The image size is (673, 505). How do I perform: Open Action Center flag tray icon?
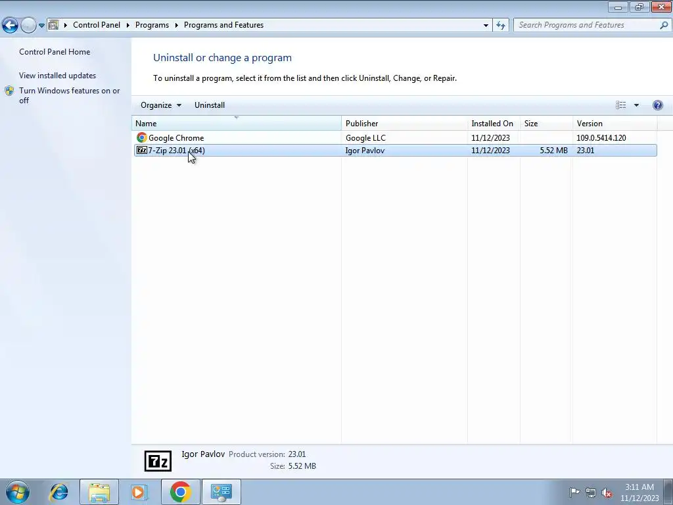click(574, 492)
